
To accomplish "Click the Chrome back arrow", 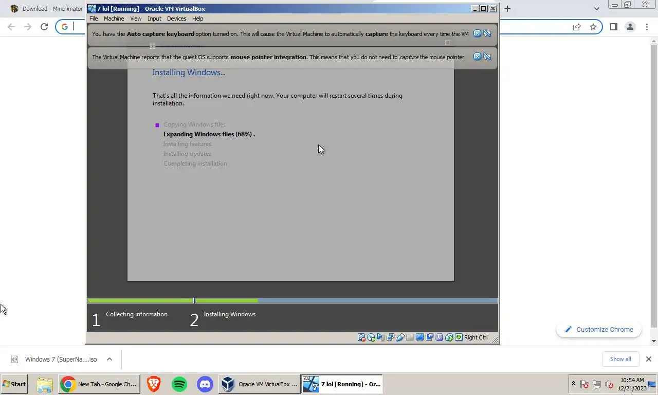I will click(x=11, y=27).
